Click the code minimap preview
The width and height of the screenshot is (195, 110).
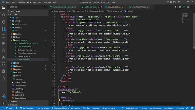[185, 18]
